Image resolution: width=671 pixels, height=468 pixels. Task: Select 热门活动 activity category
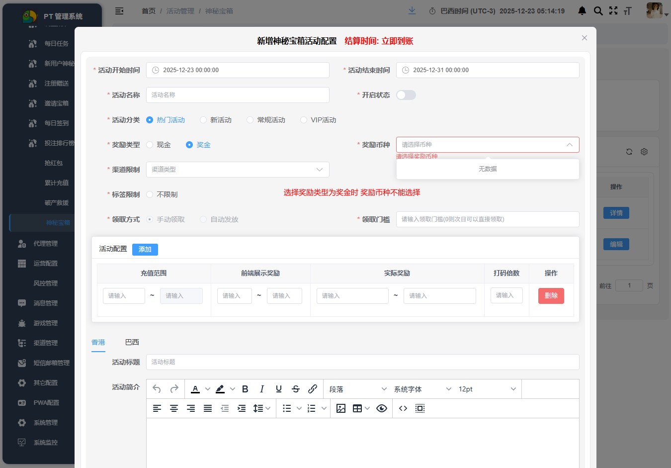tap(166, 120)
